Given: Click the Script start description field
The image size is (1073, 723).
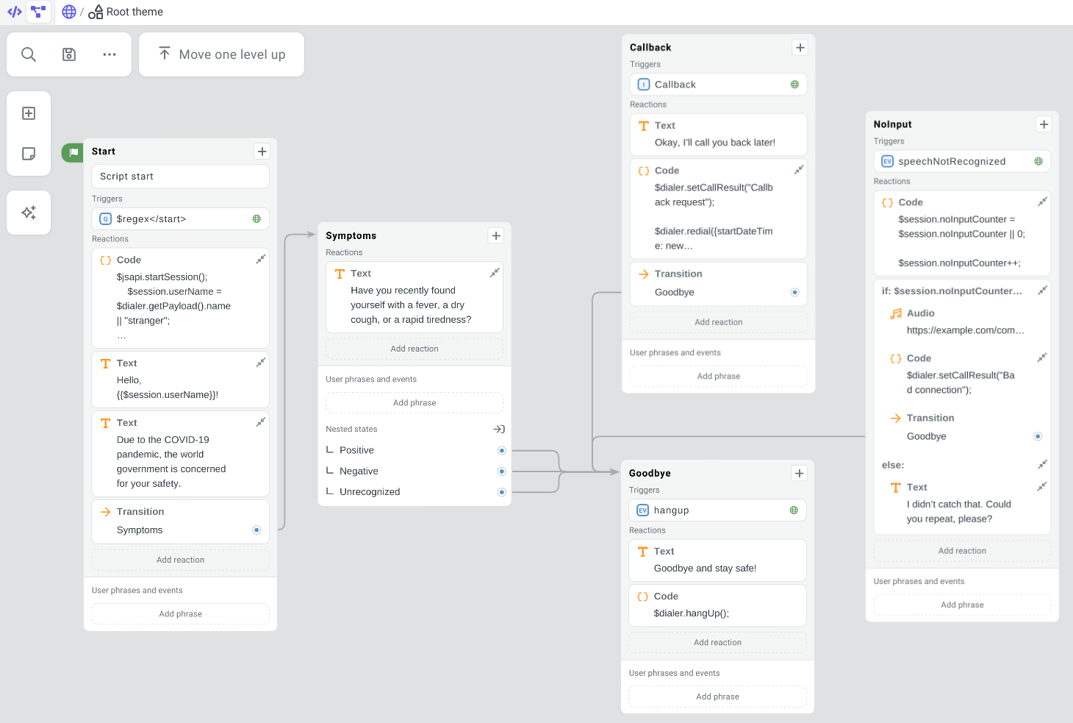Looking at the screenshot, I should (x=180, y=177).
